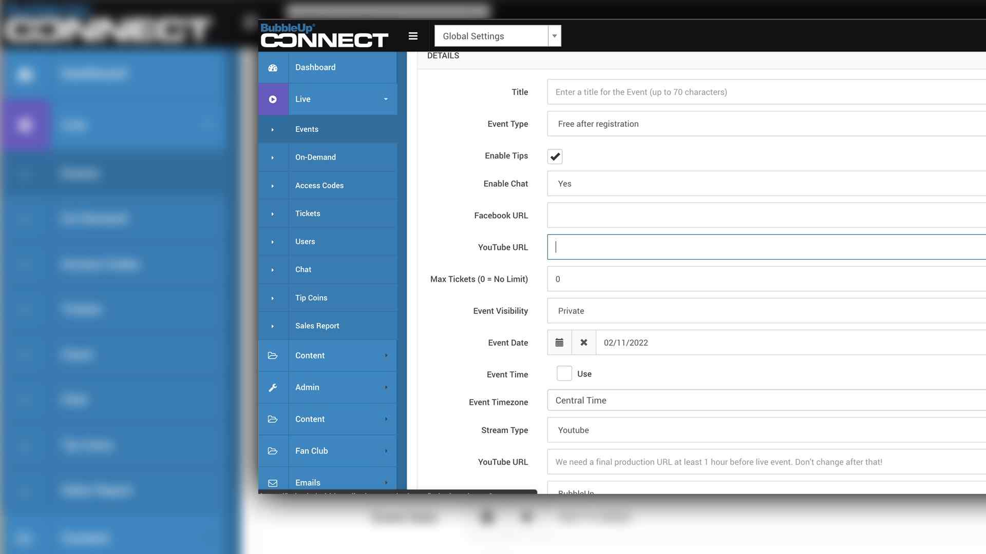Collapse the Live menu caret

tap(386, 99)
